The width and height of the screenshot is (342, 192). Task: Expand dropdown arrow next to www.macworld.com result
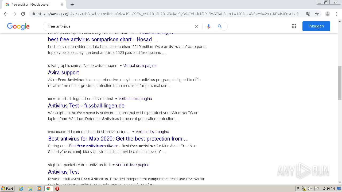(x=133, y=132)
